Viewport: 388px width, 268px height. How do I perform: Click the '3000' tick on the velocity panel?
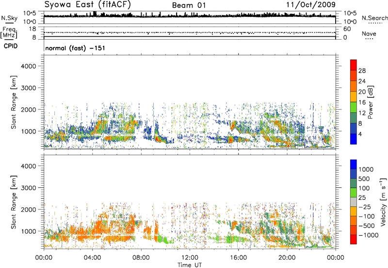[x=28, y=188]
